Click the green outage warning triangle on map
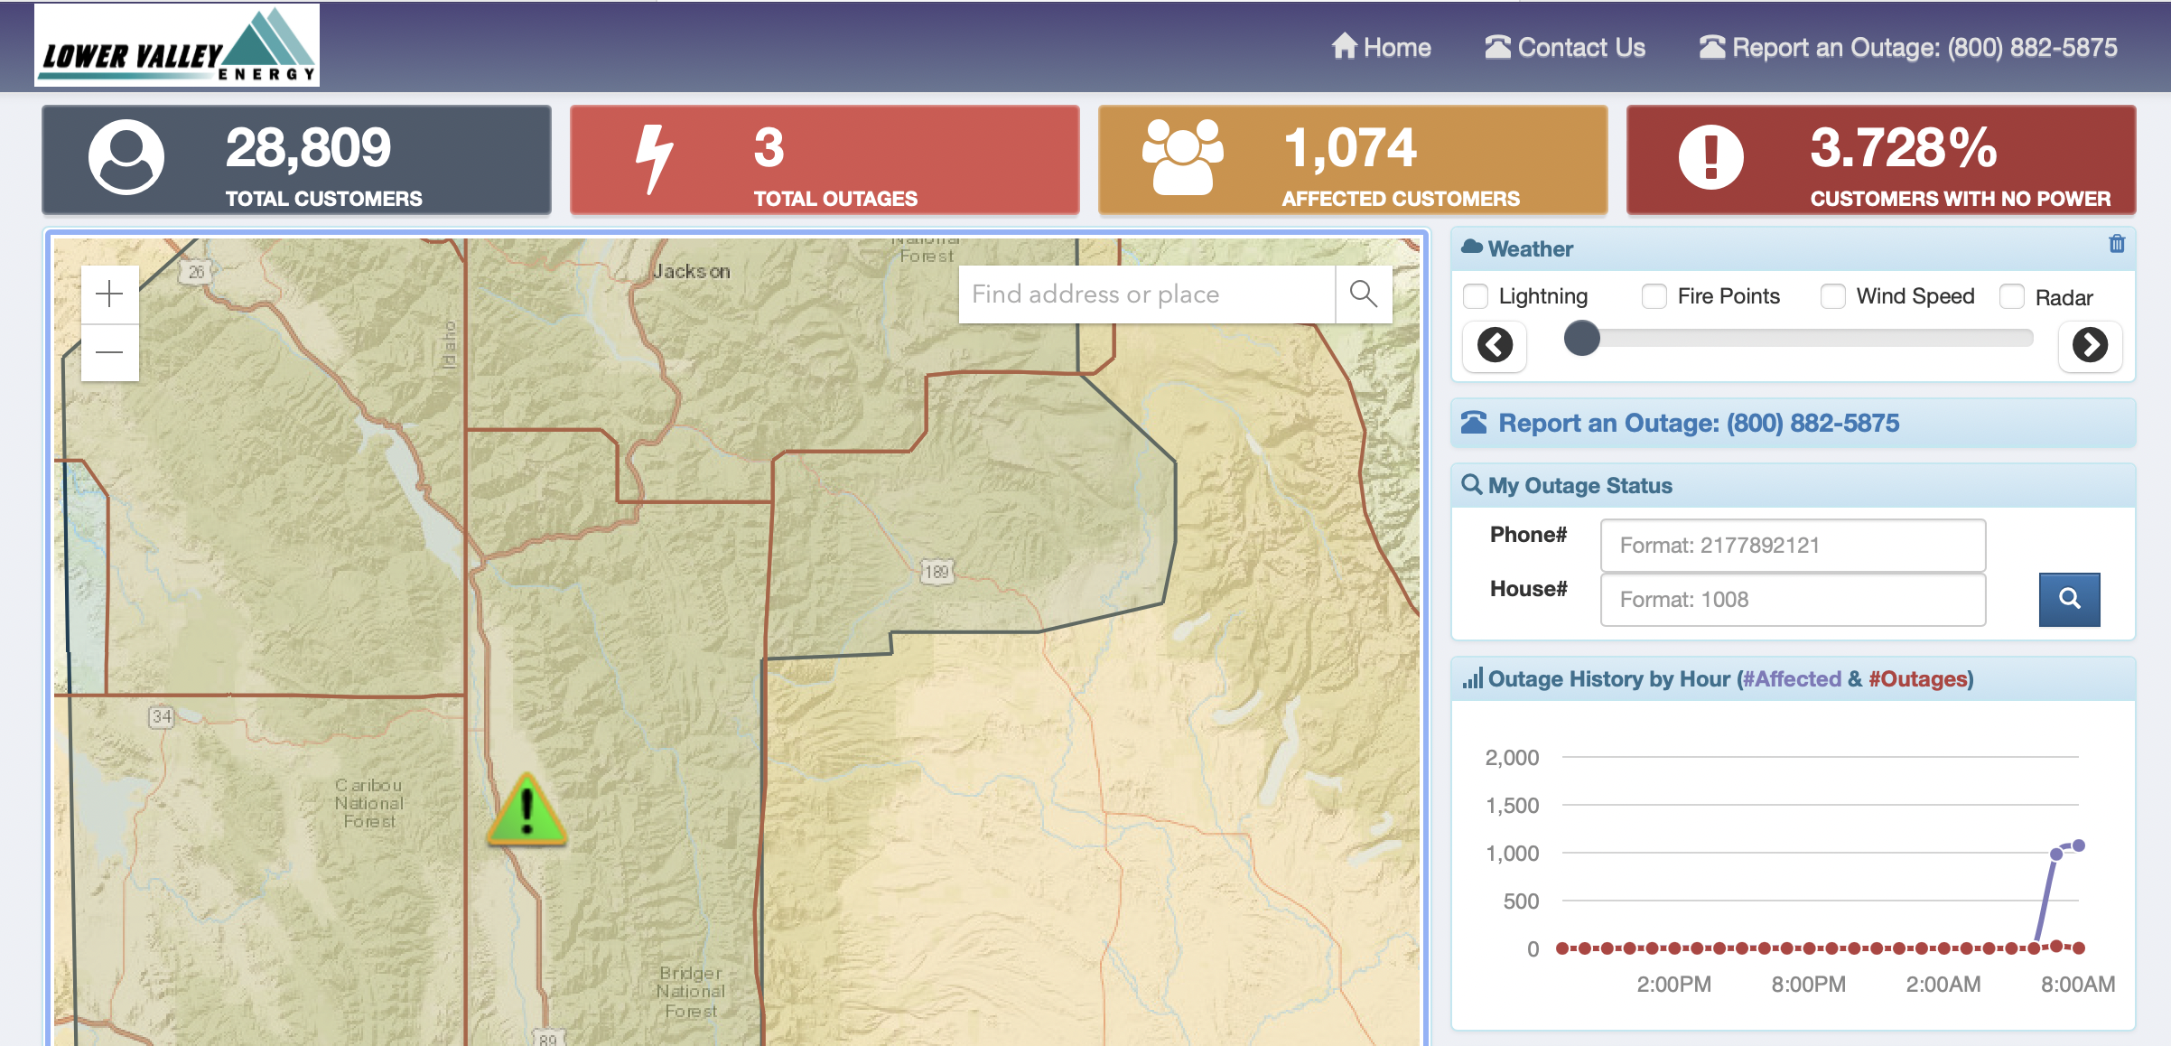This screenshot has height=1046, width=2171. (527, 810)
